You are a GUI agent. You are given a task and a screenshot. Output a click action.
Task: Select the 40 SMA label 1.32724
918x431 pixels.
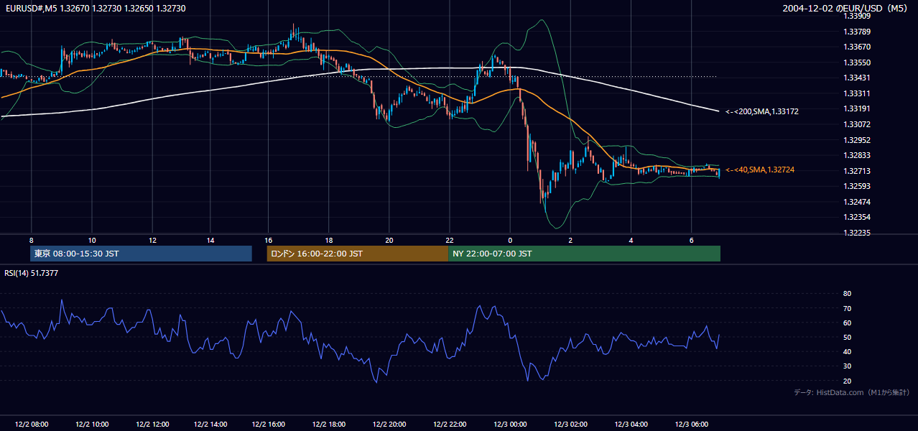[760, 170]
